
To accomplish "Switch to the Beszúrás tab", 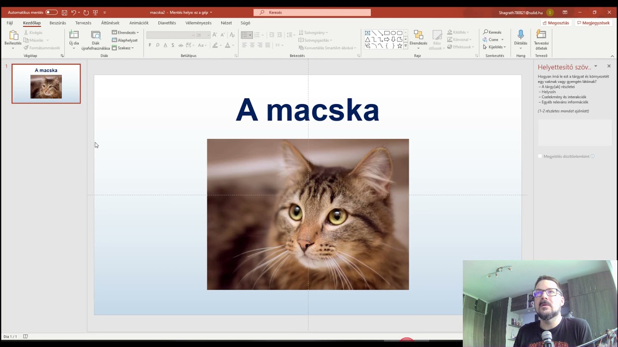I will click(x=58, y=23).
